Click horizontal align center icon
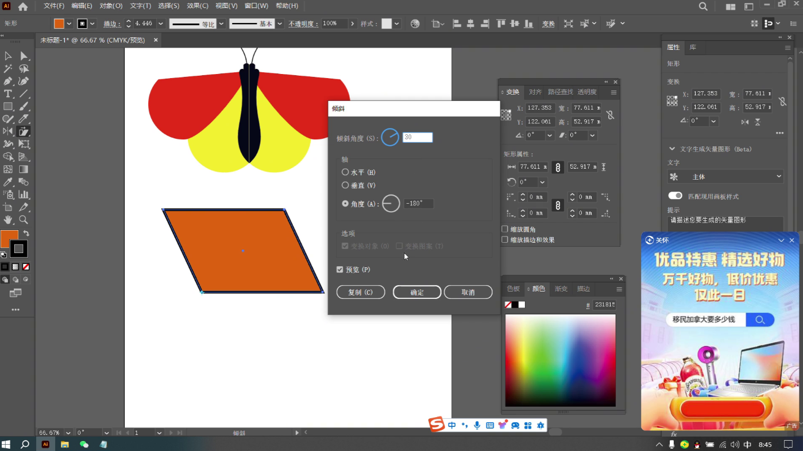Screen dimensions: 803x451 pos(470,24)
